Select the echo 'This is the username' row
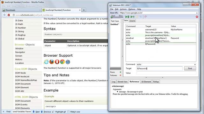Screen dimensions: 204x114 pyautogui.click(x=161, y=32)
